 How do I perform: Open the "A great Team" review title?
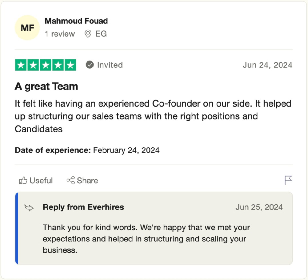(x=46, y=87)
